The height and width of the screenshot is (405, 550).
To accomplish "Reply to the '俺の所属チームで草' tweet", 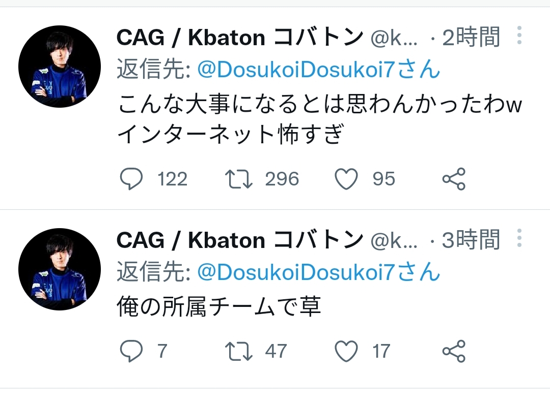I will pos(131,351).
